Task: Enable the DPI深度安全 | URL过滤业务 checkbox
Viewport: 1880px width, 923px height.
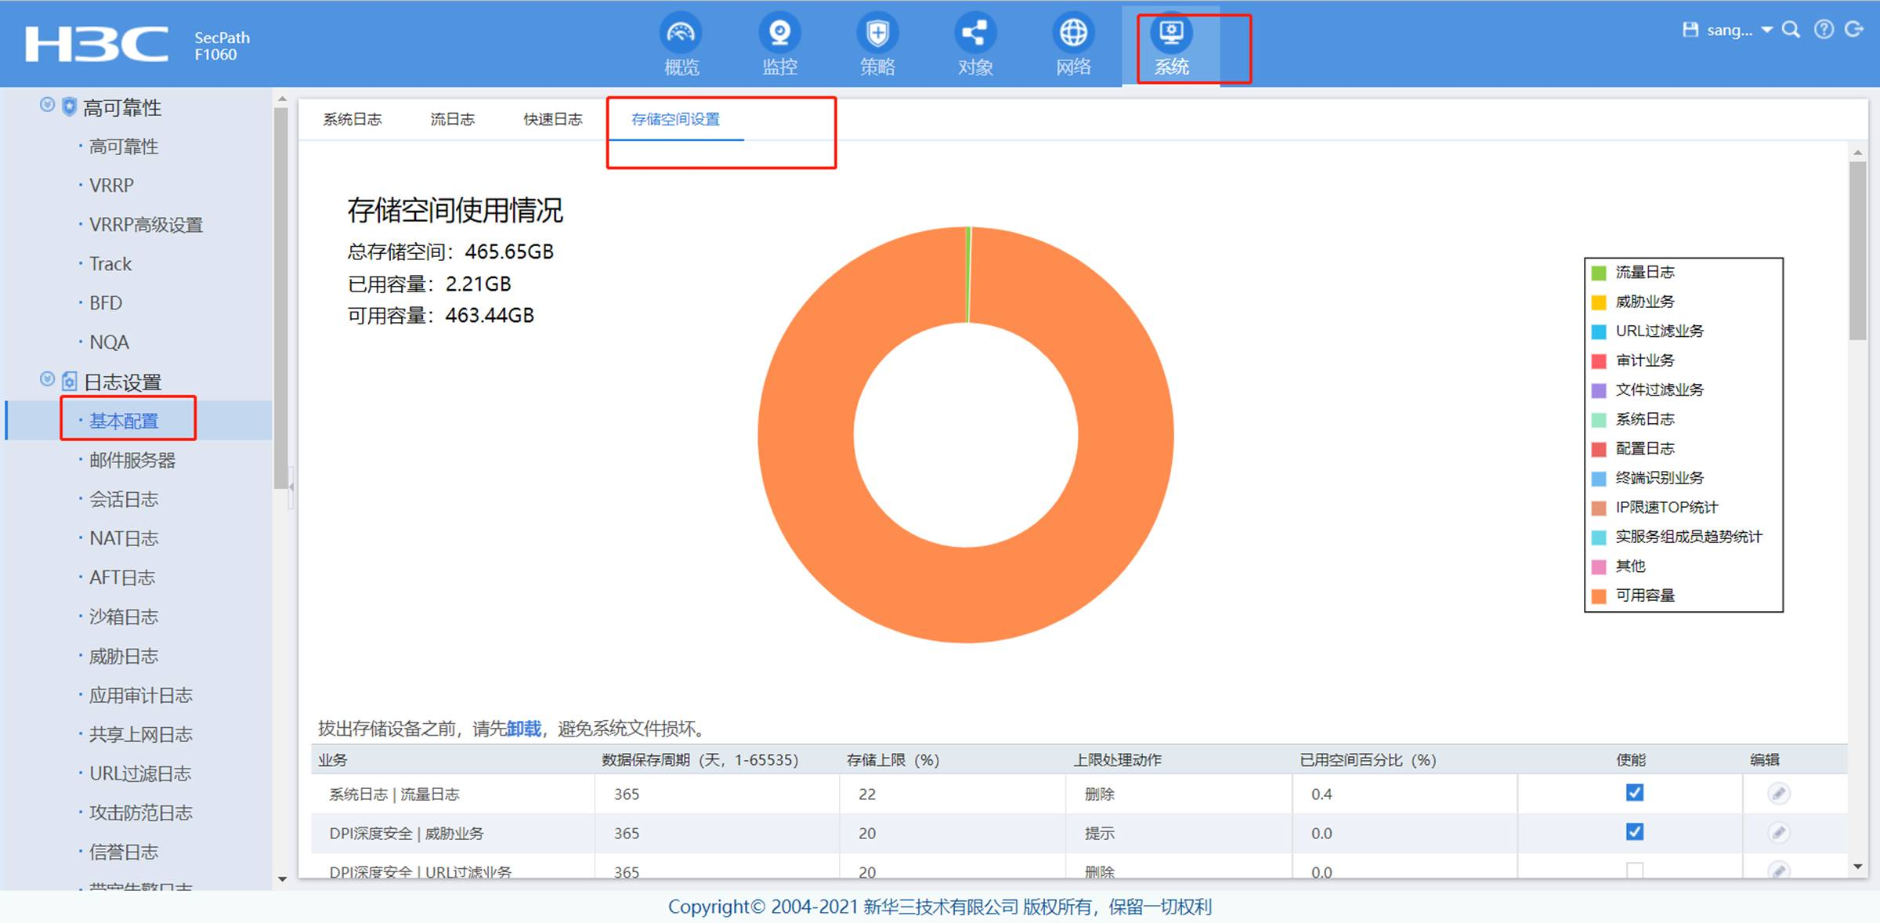Action: 1635,870
